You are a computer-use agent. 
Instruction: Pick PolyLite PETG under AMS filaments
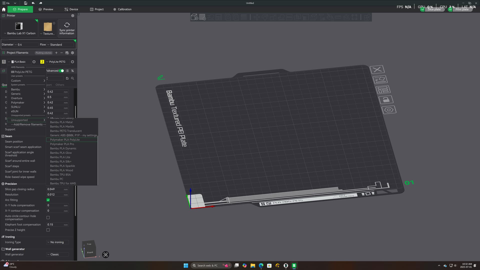click(x=27, y=72)
